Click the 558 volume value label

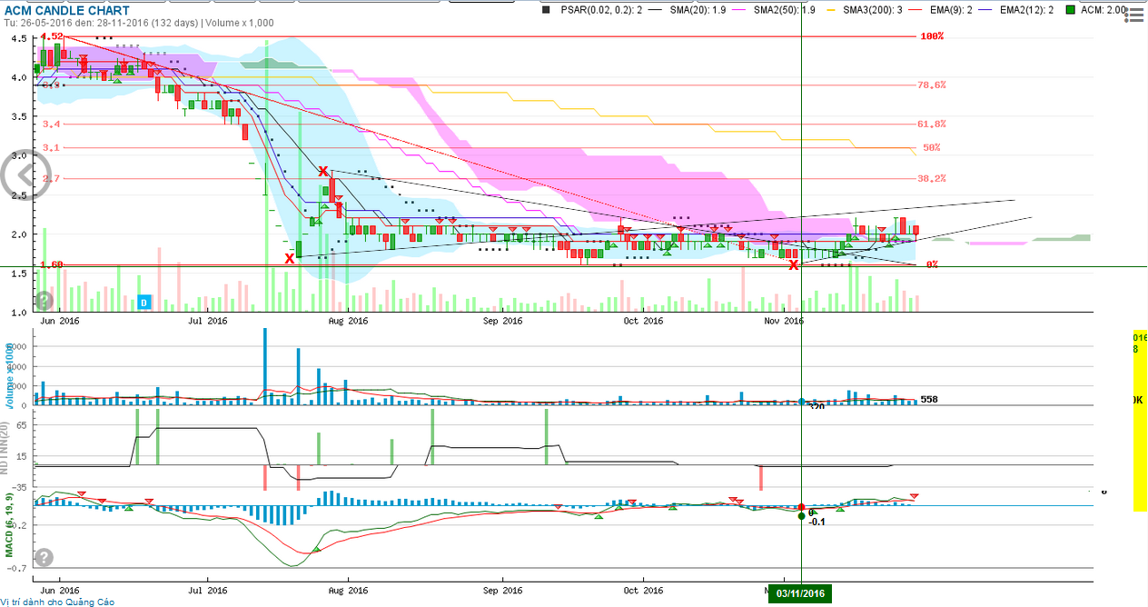(x=928, y=399)
